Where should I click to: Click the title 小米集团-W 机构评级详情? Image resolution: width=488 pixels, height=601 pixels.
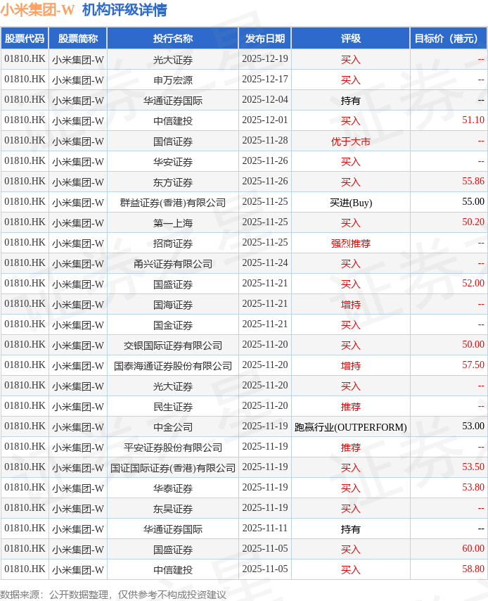84,10
